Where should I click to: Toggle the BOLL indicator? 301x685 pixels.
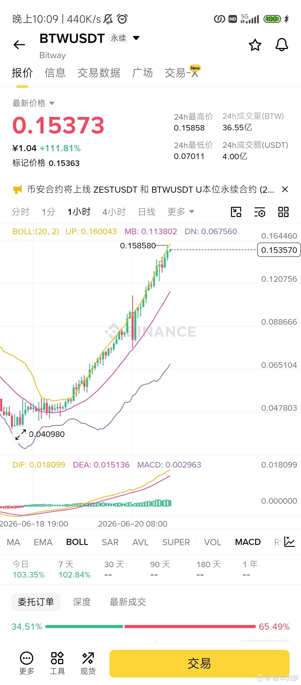[77, 542]
